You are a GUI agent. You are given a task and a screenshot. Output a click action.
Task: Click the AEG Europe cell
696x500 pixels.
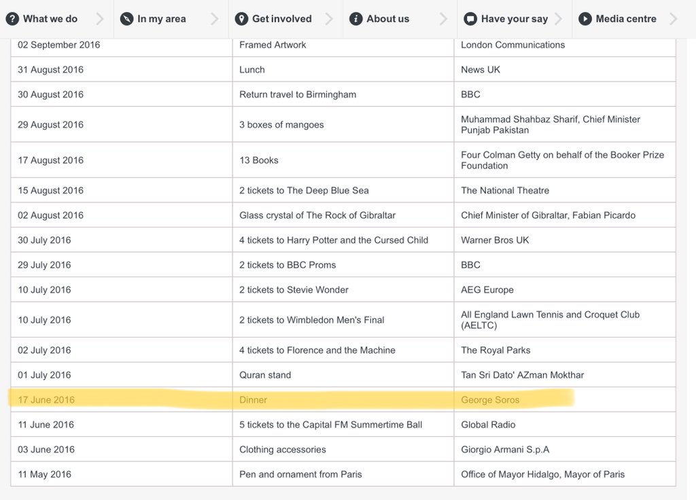coord(565,289)
